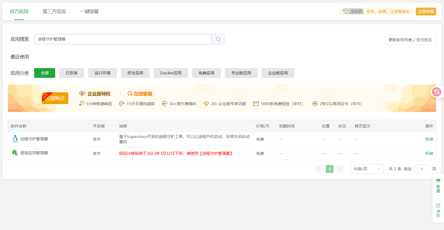Open the 一键部署 tab
Image resolution: width=444 pixels, height=230 pixels.
coord(89,12)
